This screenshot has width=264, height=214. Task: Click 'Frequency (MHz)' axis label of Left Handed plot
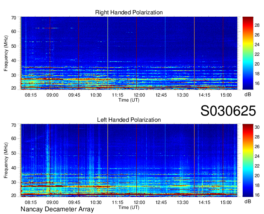point(6,160)
